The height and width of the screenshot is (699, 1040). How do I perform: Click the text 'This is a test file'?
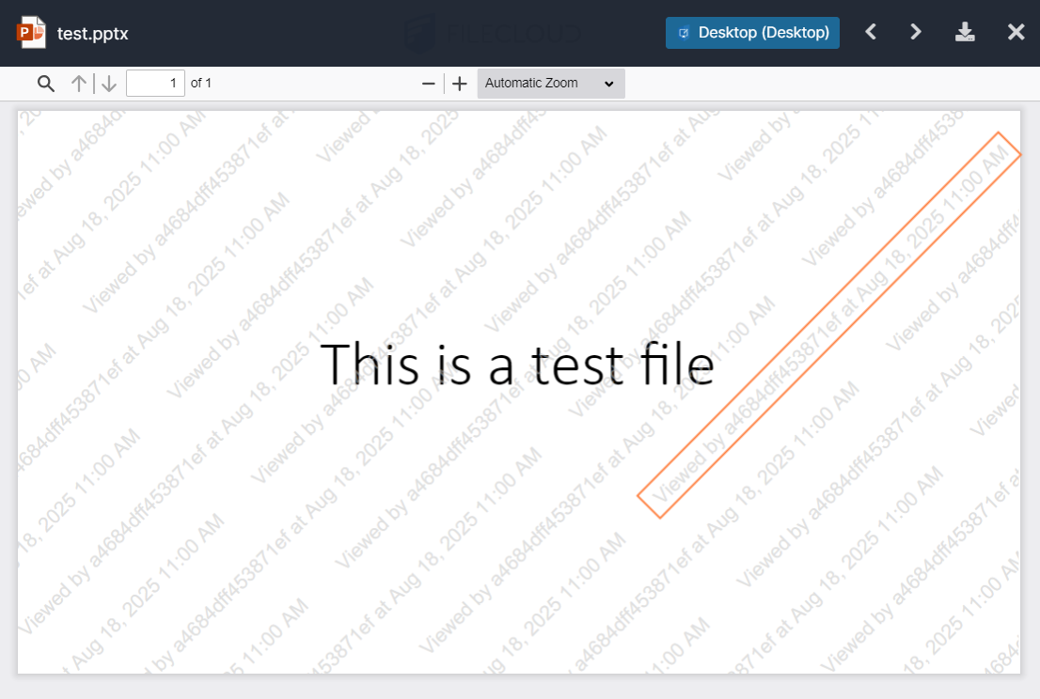518,365
